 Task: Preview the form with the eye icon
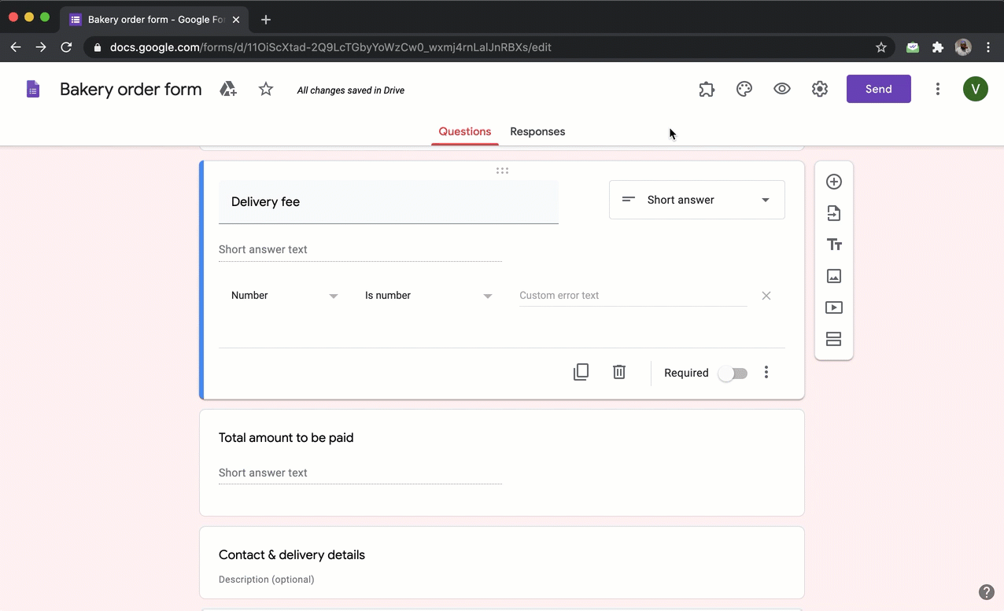781,89
